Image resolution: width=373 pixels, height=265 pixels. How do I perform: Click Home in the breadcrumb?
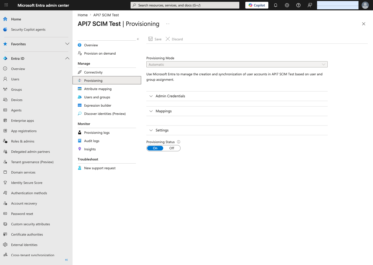click(83, 15)
